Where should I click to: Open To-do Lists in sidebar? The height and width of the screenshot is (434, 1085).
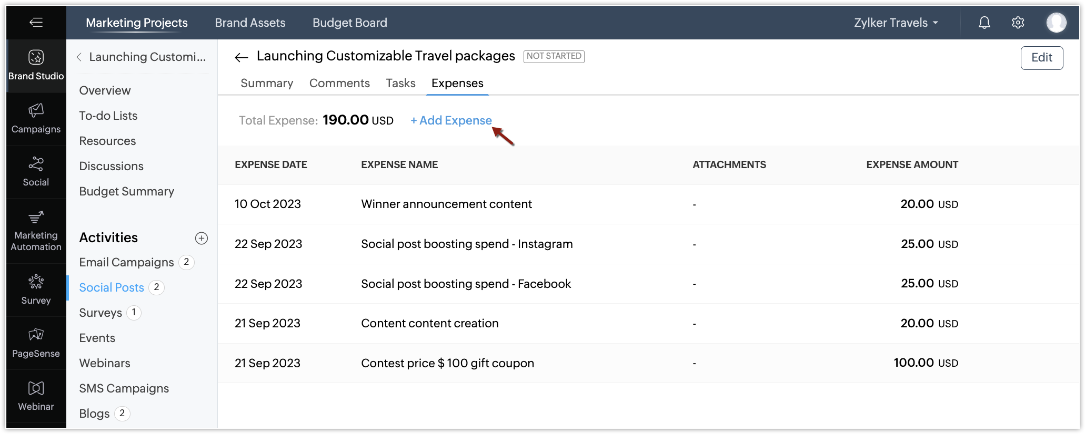point(108,116)
